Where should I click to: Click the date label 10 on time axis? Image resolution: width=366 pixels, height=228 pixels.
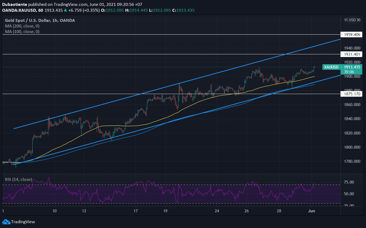(54, 211)
